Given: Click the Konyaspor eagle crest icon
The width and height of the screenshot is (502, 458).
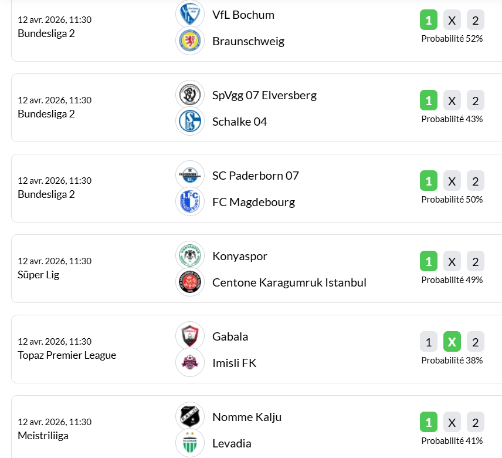Looking at the screenshot, I should [x=190, y=256].
